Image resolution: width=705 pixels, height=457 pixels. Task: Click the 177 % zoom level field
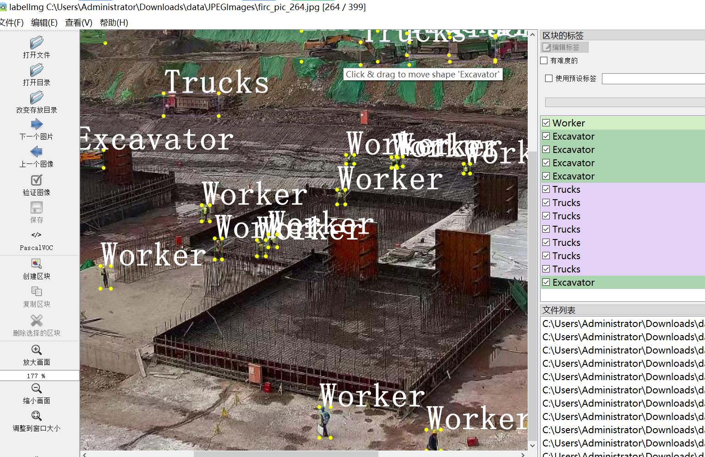tap(39, 375)
